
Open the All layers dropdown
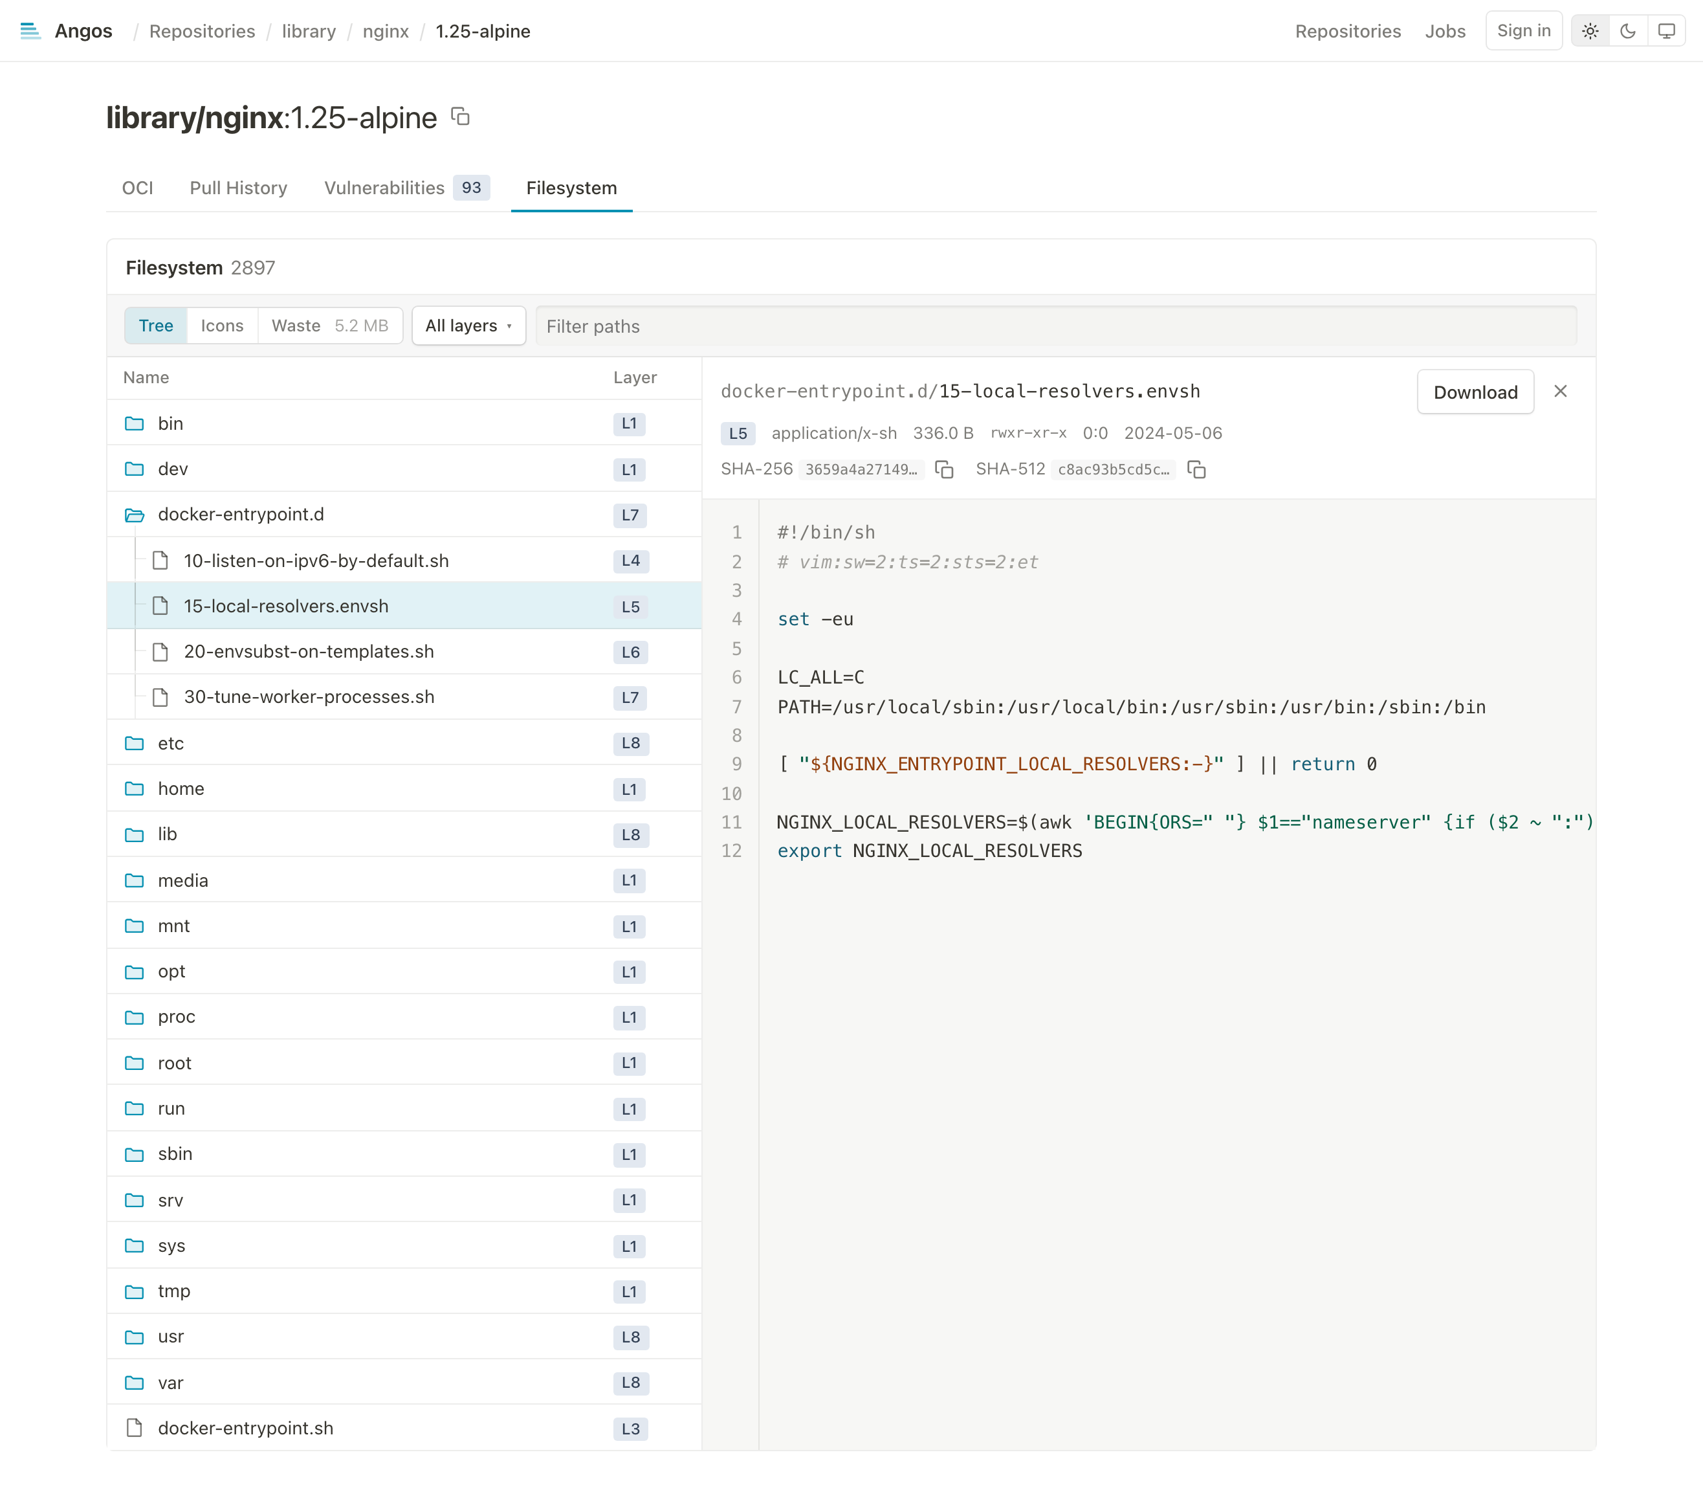tap(468, 326)
